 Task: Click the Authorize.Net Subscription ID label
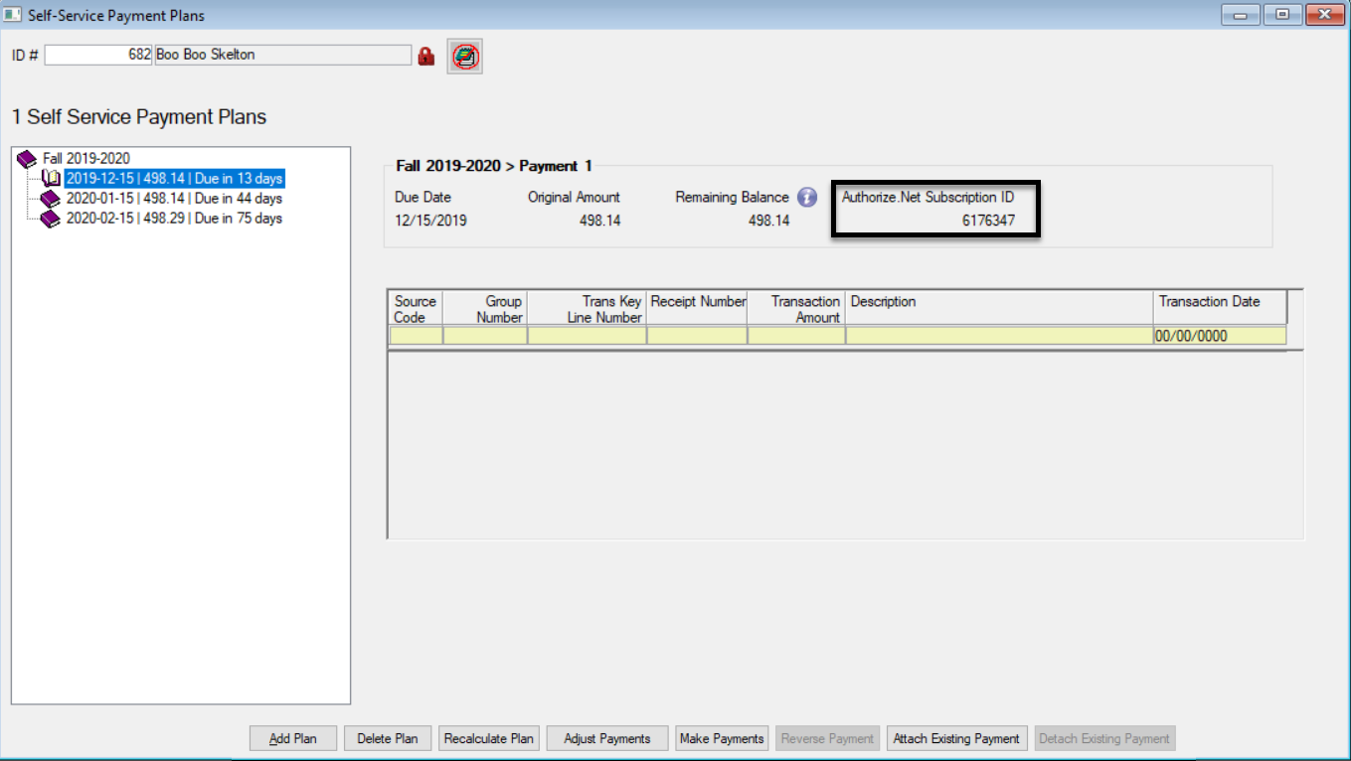pos(928,197)
